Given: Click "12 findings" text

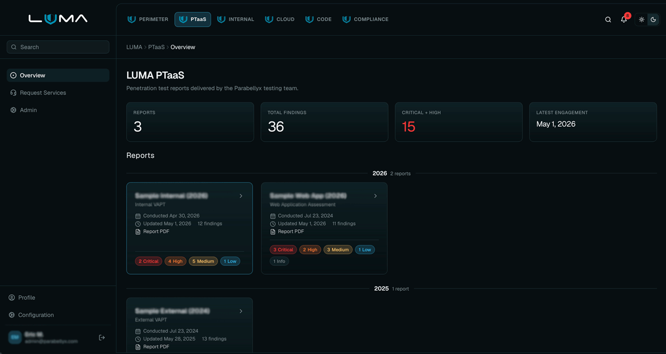Looking at the screenshot, I should (210, 224).
